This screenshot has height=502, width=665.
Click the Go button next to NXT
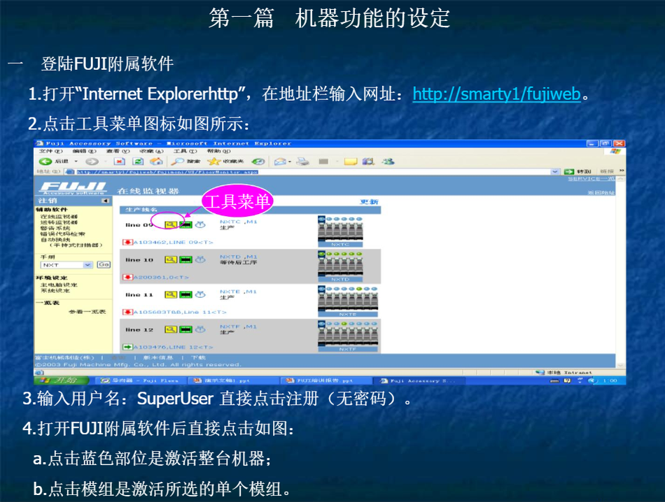coord(104,265)
